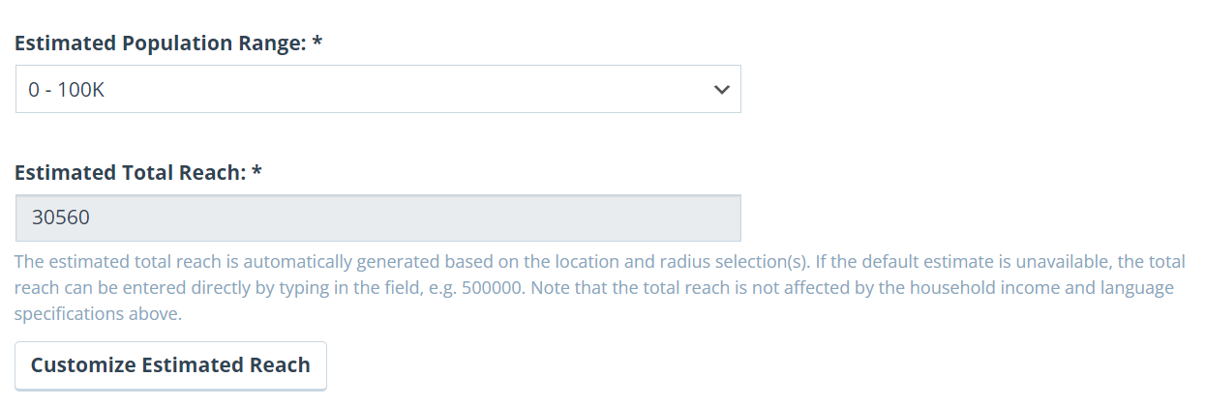1206x406 pixels.
Task: Click the 'specifications above.' text line
Action: [99, 314]
